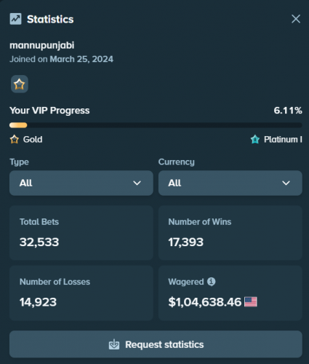Screen dimensions: 309x364
Task: Expand the Currency dropdown chevron arrow
Action: [x=286, y=183]
